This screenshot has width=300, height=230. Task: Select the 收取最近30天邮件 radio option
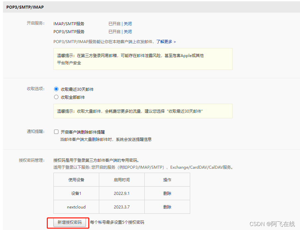coord(56,89)
